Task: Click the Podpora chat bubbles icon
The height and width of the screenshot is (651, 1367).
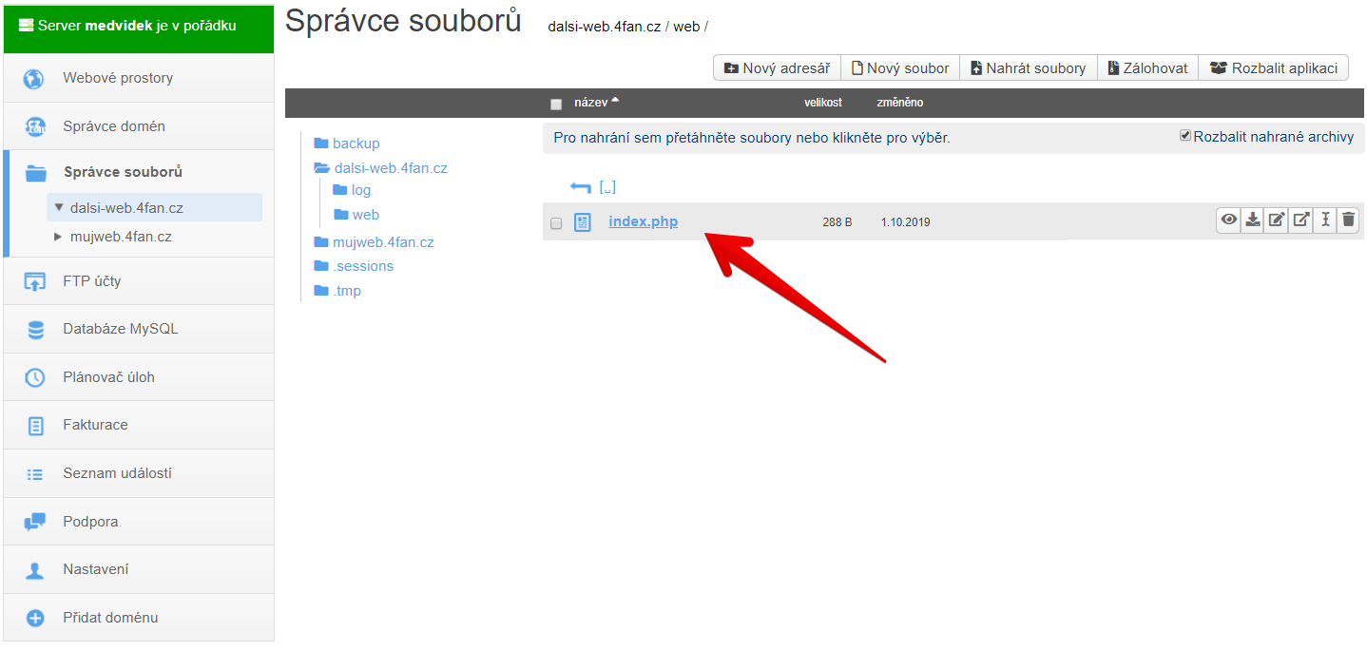Action: point(35,522)
